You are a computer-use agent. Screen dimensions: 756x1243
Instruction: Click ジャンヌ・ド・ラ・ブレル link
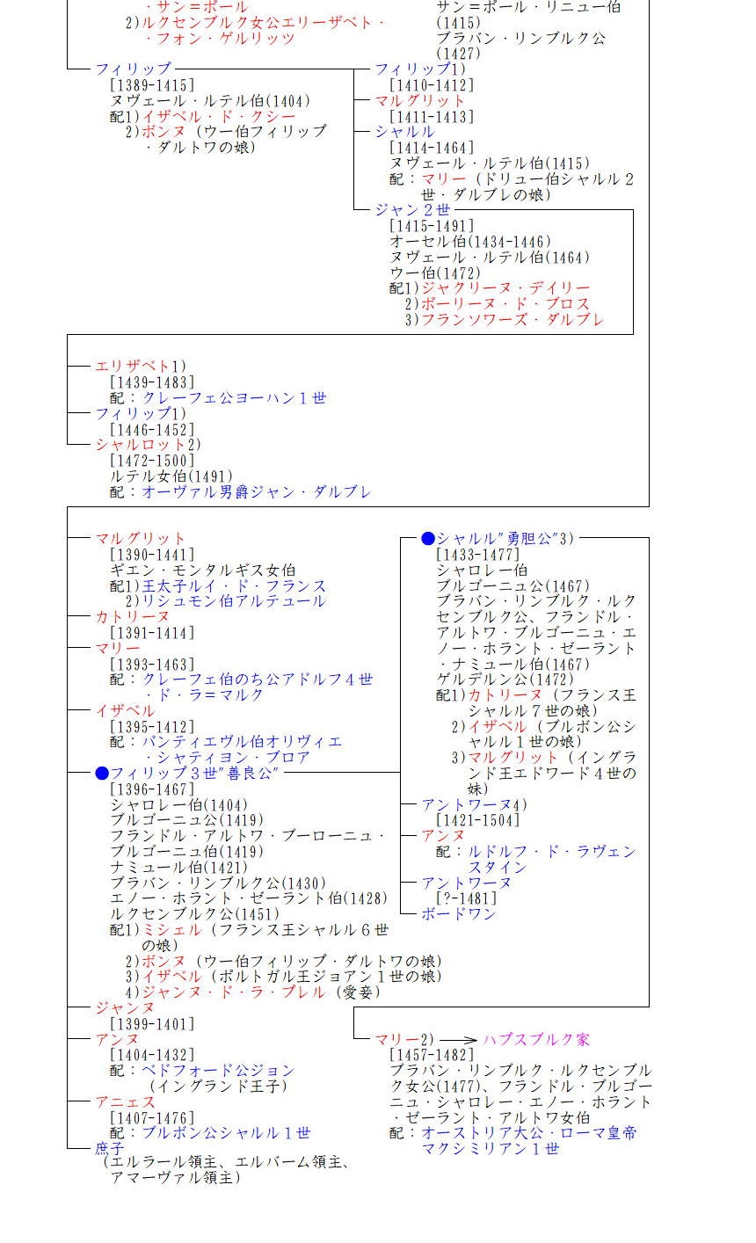(x=234, y=992)
